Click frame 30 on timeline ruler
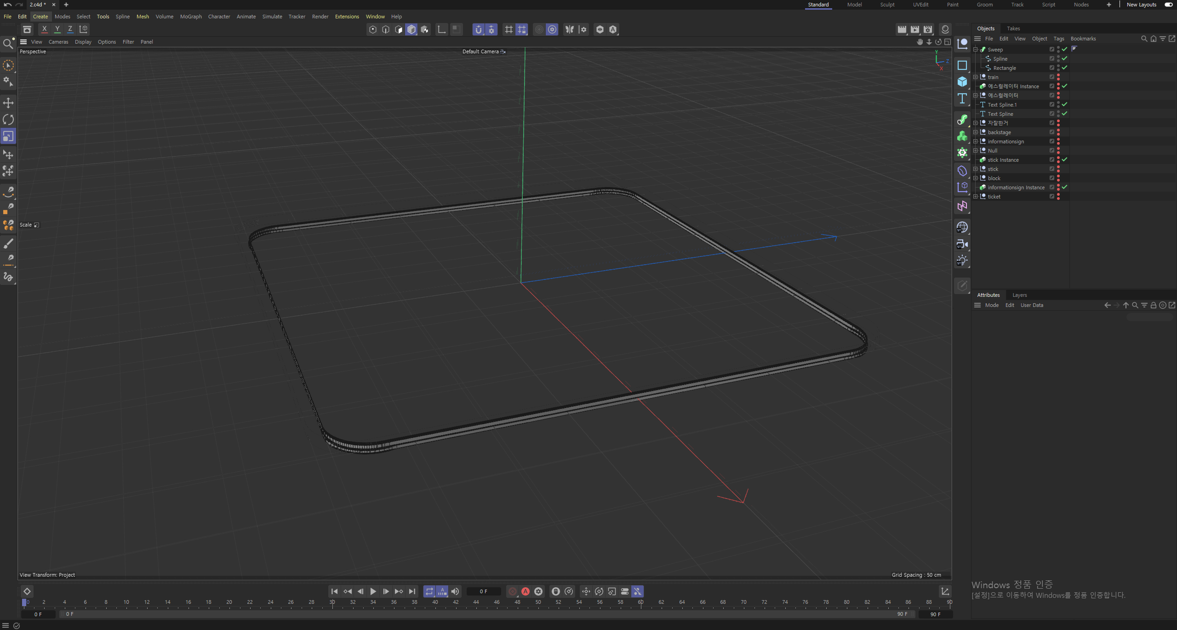Image resolution: width=1177 pixels, height=630 pixels. click(332, 602)
